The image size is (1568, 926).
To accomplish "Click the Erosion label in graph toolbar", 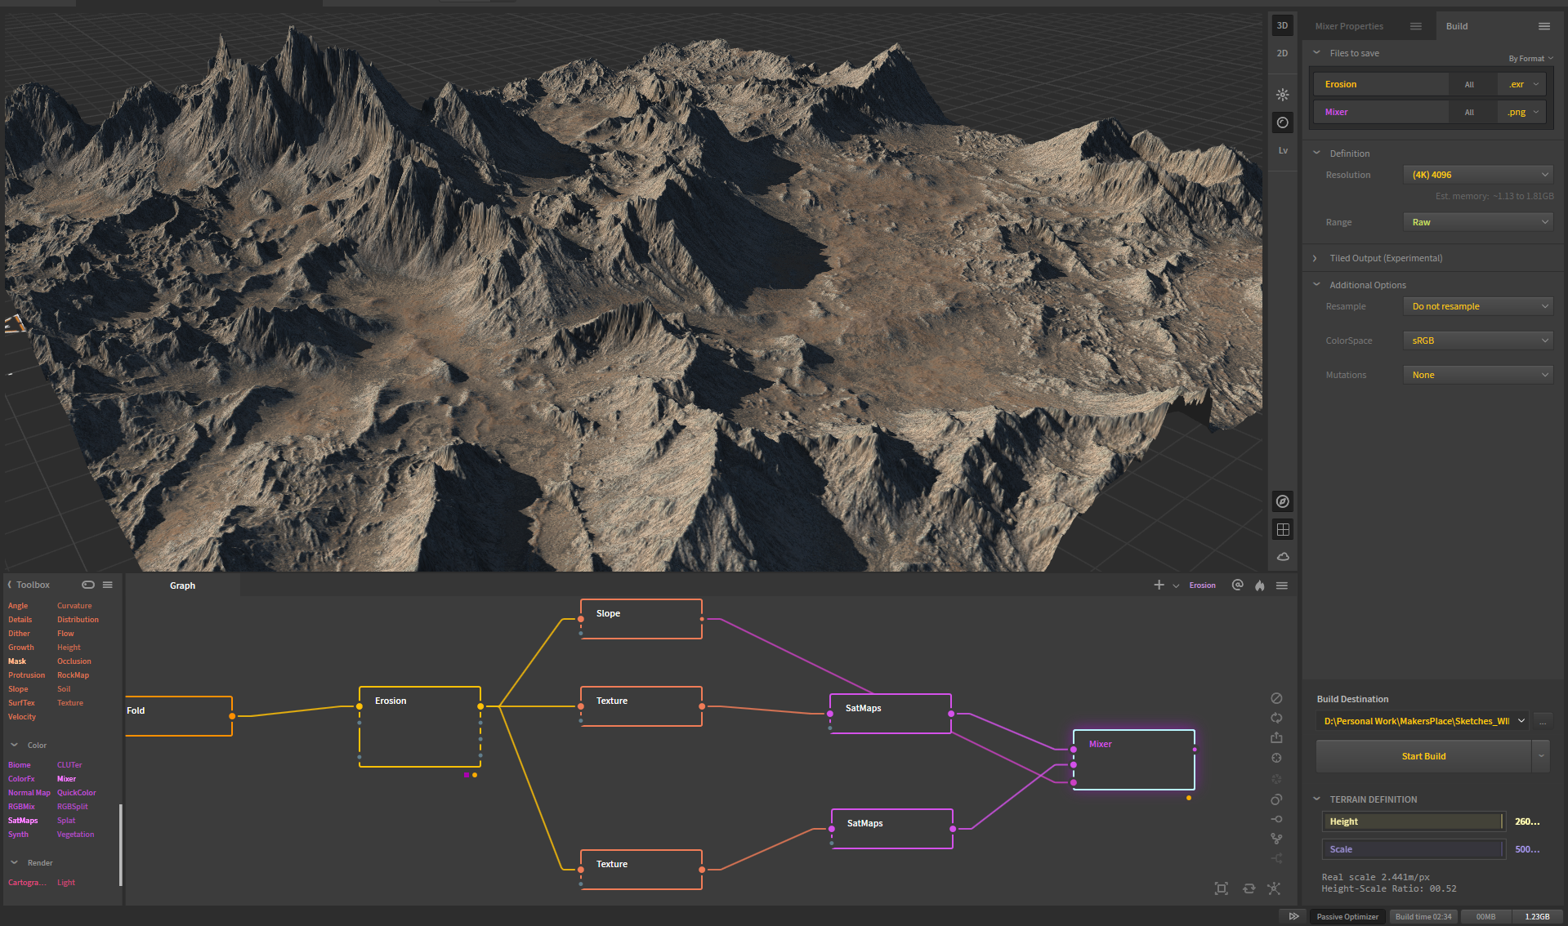I will pos(1202,585).
